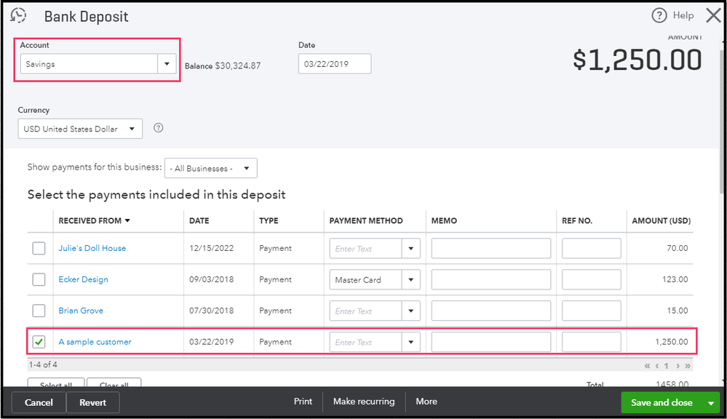Click the 70.00 amount for Julie's Doll House

(678, 248)
